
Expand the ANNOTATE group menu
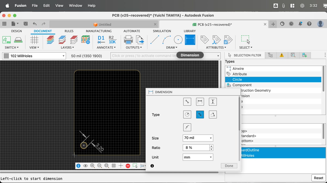pyautogui.click(x=106, y=48)
